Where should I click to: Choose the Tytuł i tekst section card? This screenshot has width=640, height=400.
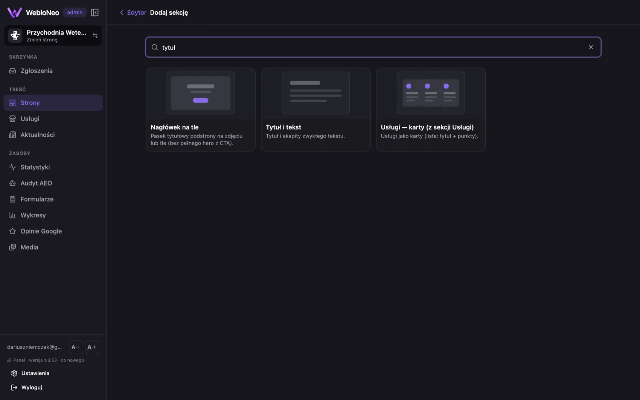click(x=315, y=110)
